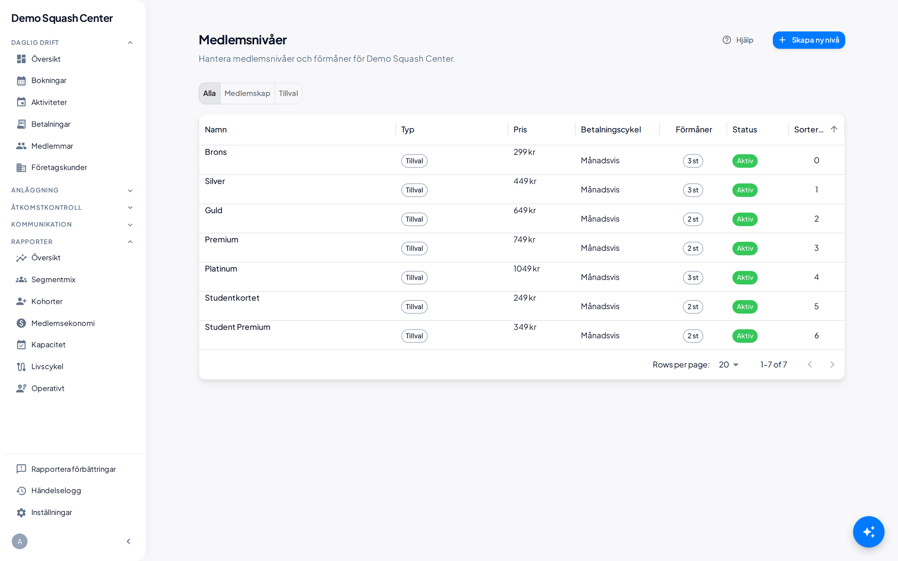Select the Alla tab
898x561 pixels.
pos(210,93)
